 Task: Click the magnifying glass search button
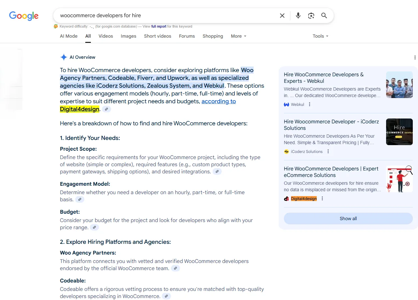pos(324,16)
